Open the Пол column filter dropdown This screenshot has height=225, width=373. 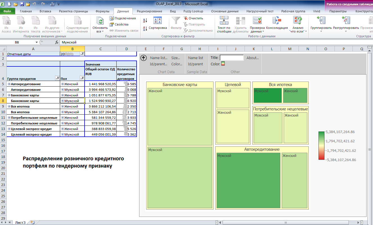[82, 78]
